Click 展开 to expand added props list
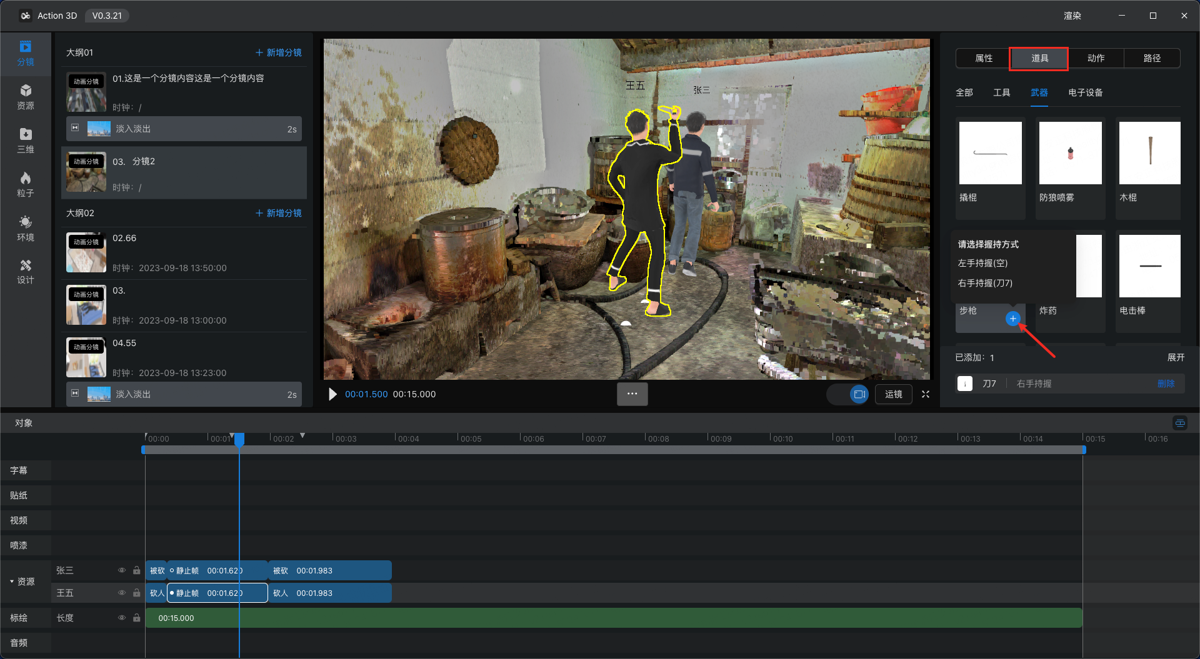Viewport: 1200px width, 659px height. coord(1176,357)
